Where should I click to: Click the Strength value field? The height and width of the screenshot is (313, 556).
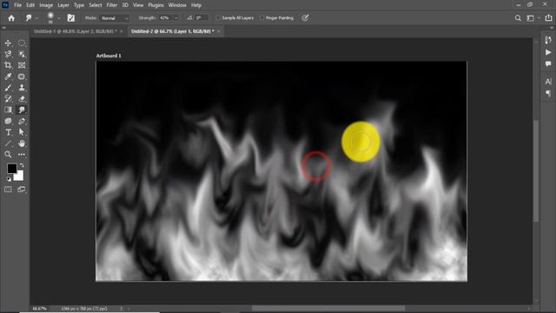tap(166, 17)
